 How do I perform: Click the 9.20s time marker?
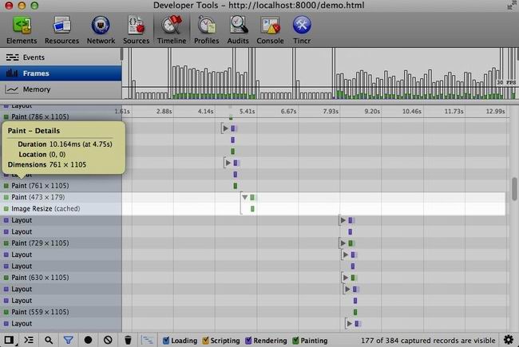[372, 112]
